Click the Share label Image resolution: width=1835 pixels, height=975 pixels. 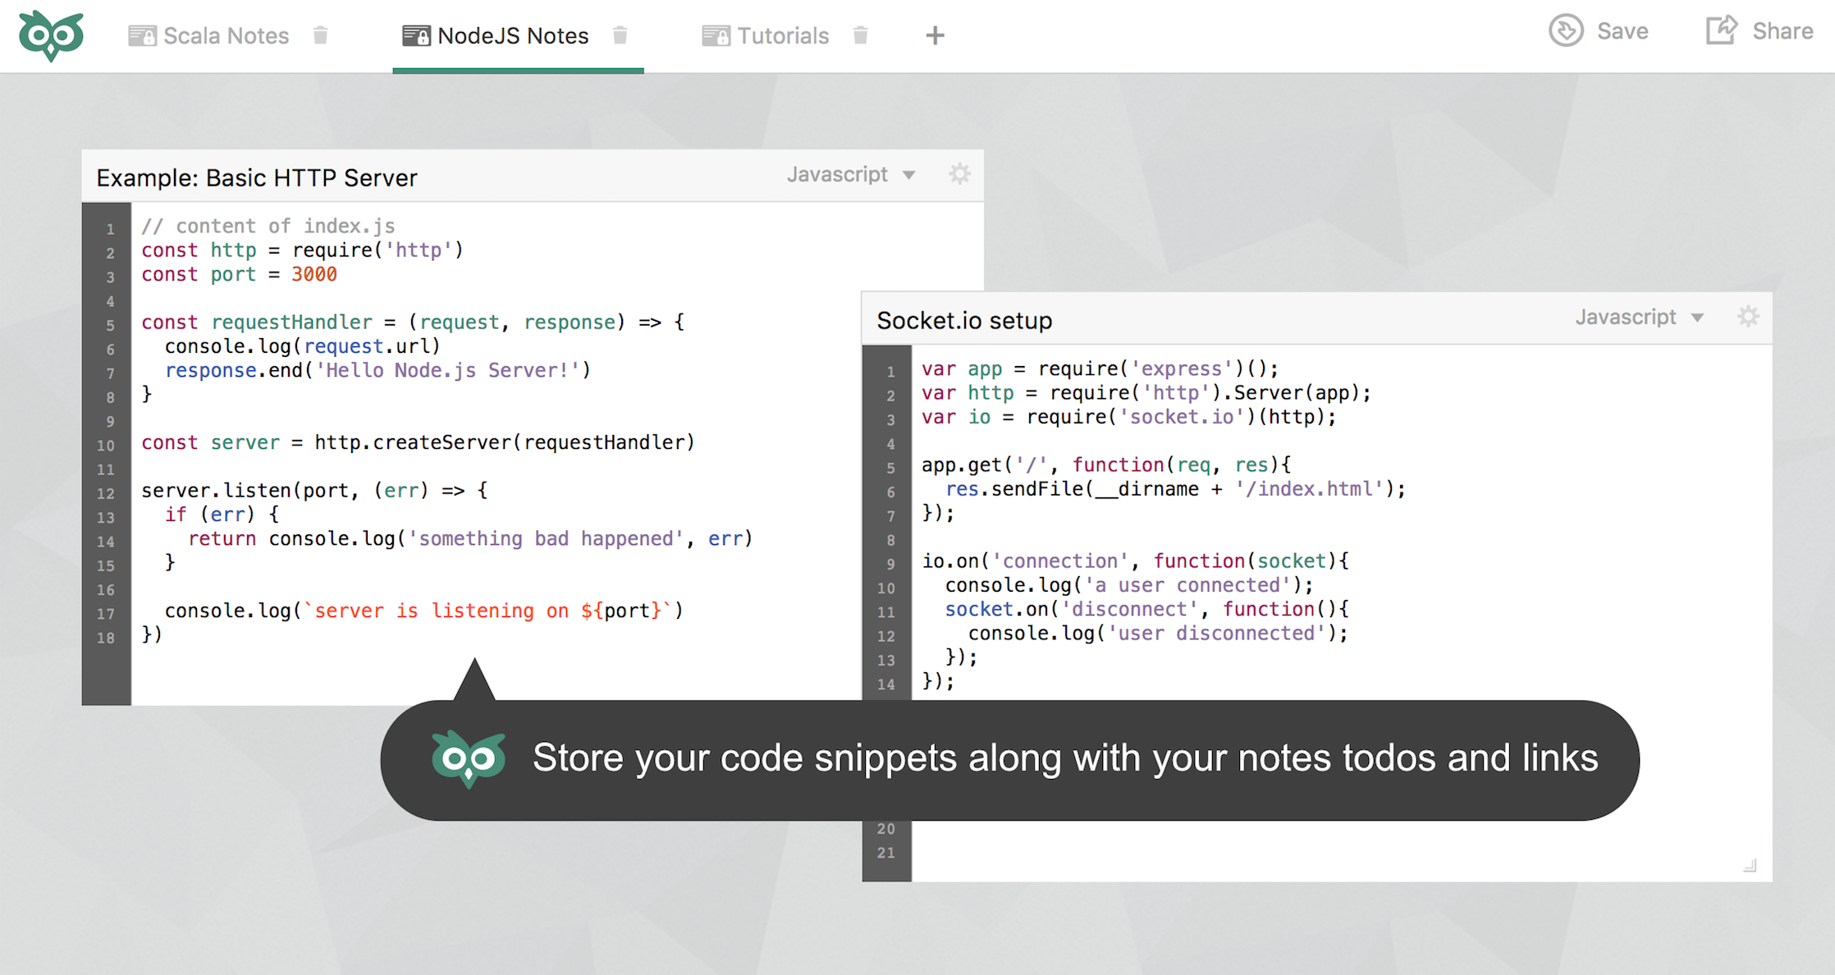click(x=1782, y=30)
